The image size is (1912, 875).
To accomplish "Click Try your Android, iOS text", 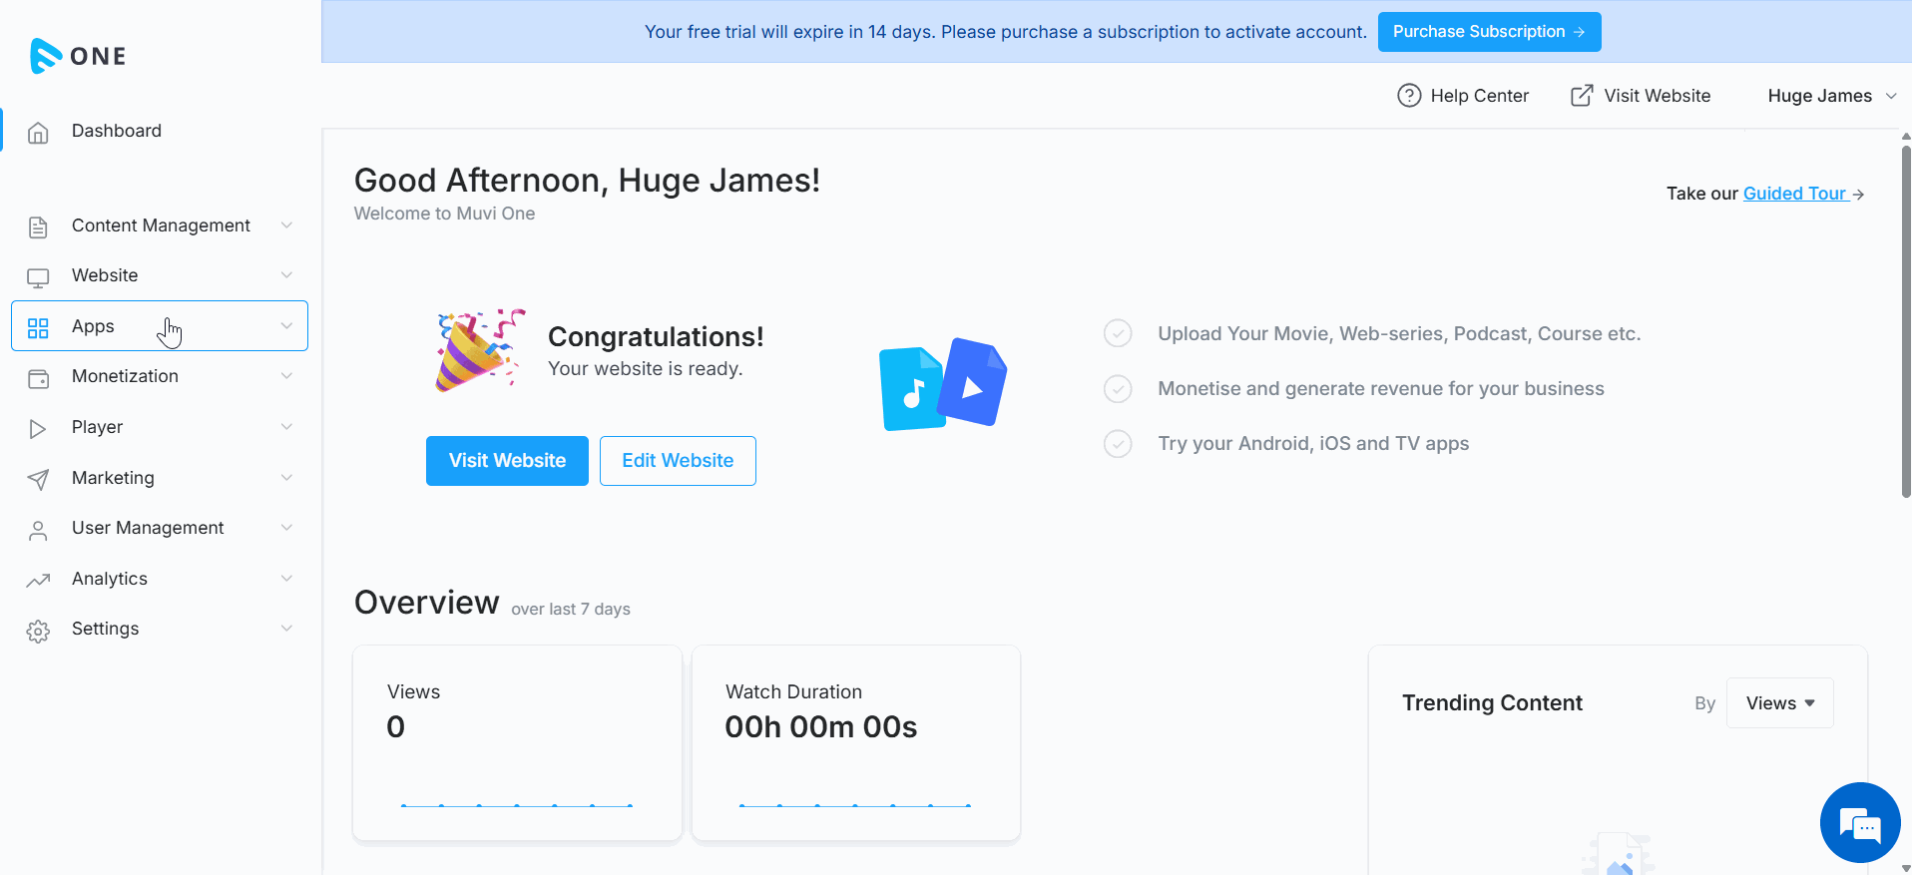I will [1313, 444].
